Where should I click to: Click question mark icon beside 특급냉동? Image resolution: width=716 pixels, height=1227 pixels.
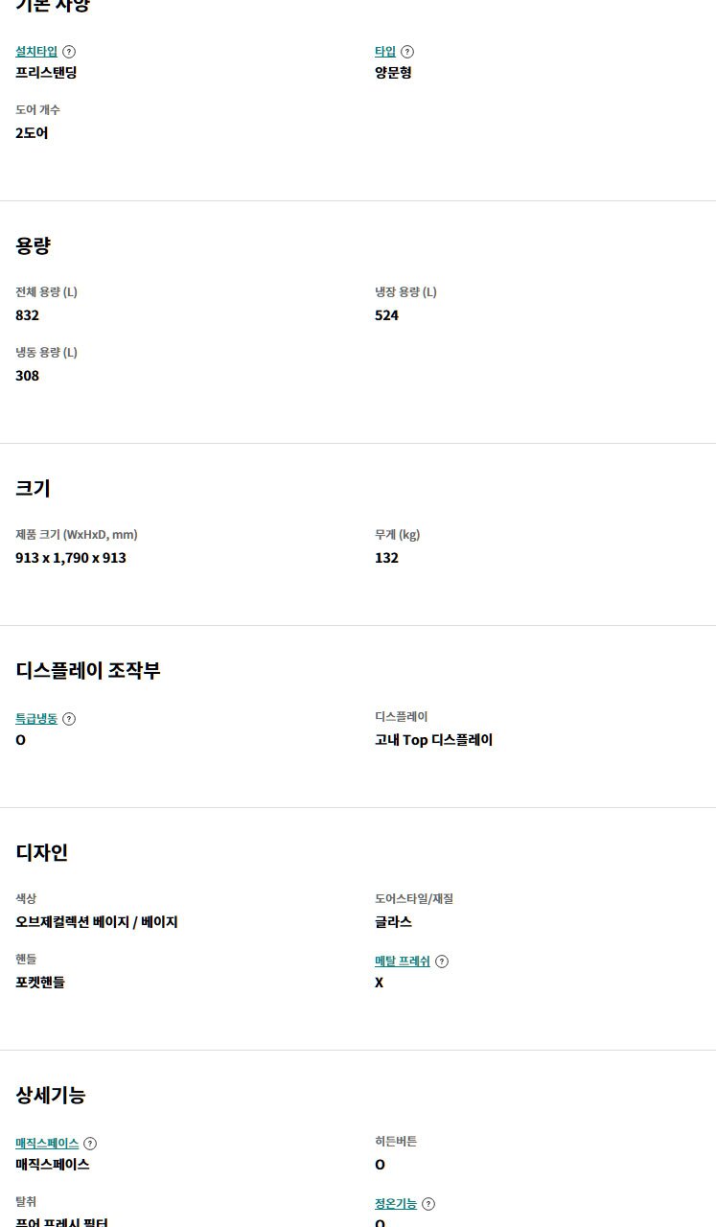(69, 719)
